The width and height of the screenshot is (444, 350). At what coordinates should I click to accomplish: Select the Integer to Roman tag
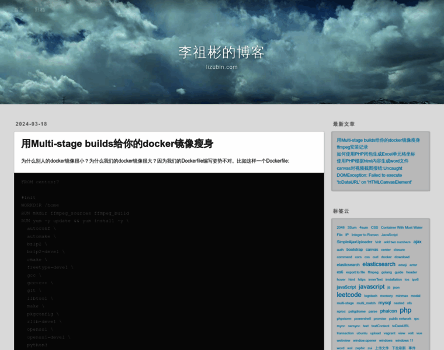[365, 235]
